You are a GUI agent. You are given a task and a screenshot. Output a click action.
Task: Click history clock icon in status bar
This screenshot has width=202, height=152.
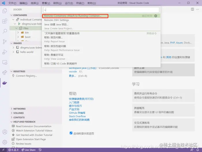40,150
